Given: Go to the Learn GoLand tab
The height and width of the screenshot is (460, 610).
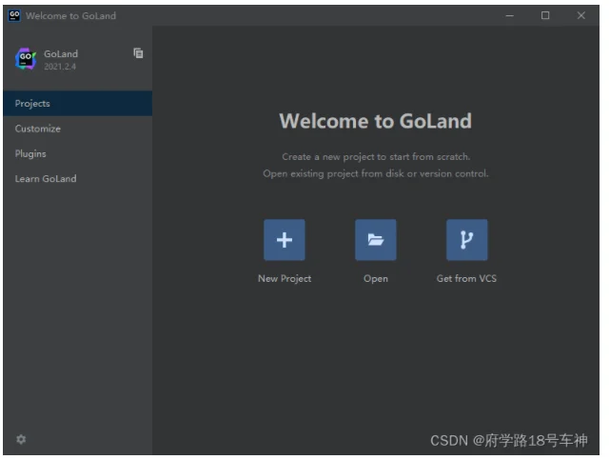Looking at the screenshot, I should (77, 179).
